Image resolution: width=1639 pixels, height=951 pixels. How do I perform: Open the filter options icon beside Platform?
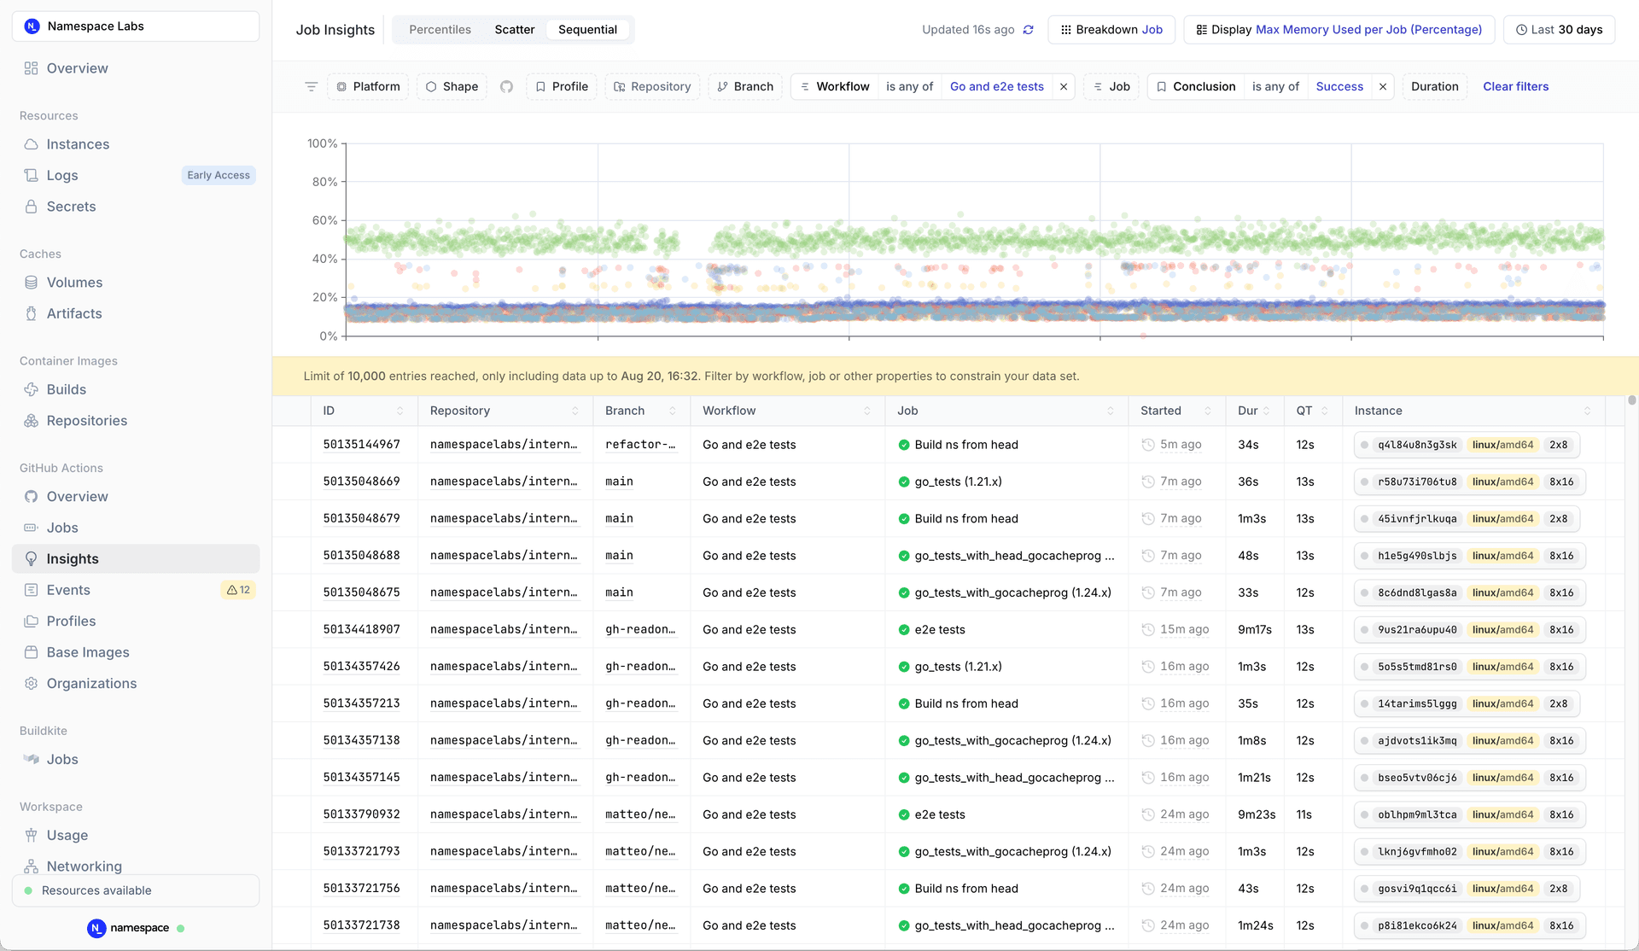311,86
